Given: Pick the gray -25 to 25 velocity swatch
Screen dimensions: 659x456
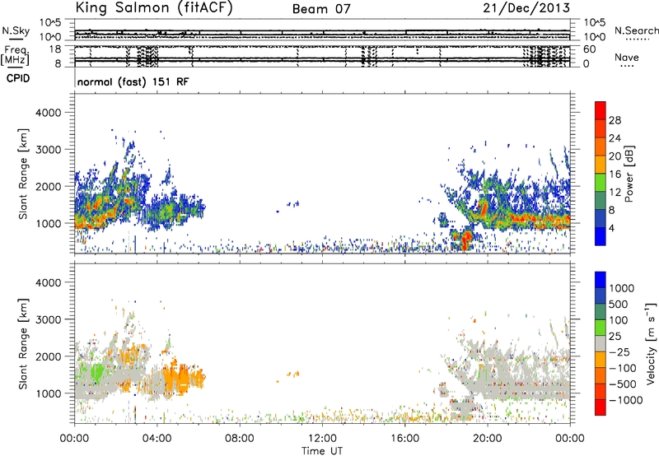Looking at the screenshot, I should tap(601, 343).
